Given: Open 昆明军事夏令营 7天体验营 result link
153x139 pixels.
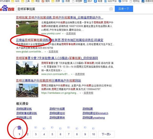Looking at the screenshot, I should tap(57, 58).
